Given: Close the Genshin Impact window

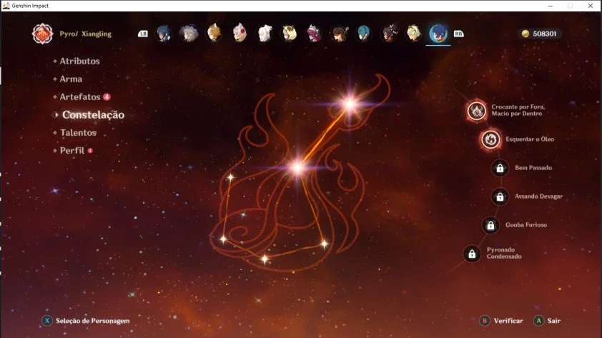Looking at the screenshot, I should click(591, 6).
